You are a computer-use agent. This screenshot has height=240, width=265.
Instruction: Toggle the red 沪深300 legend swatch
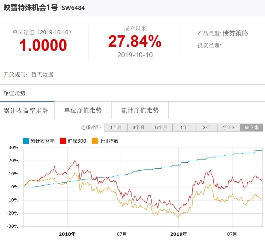(63, 141)
